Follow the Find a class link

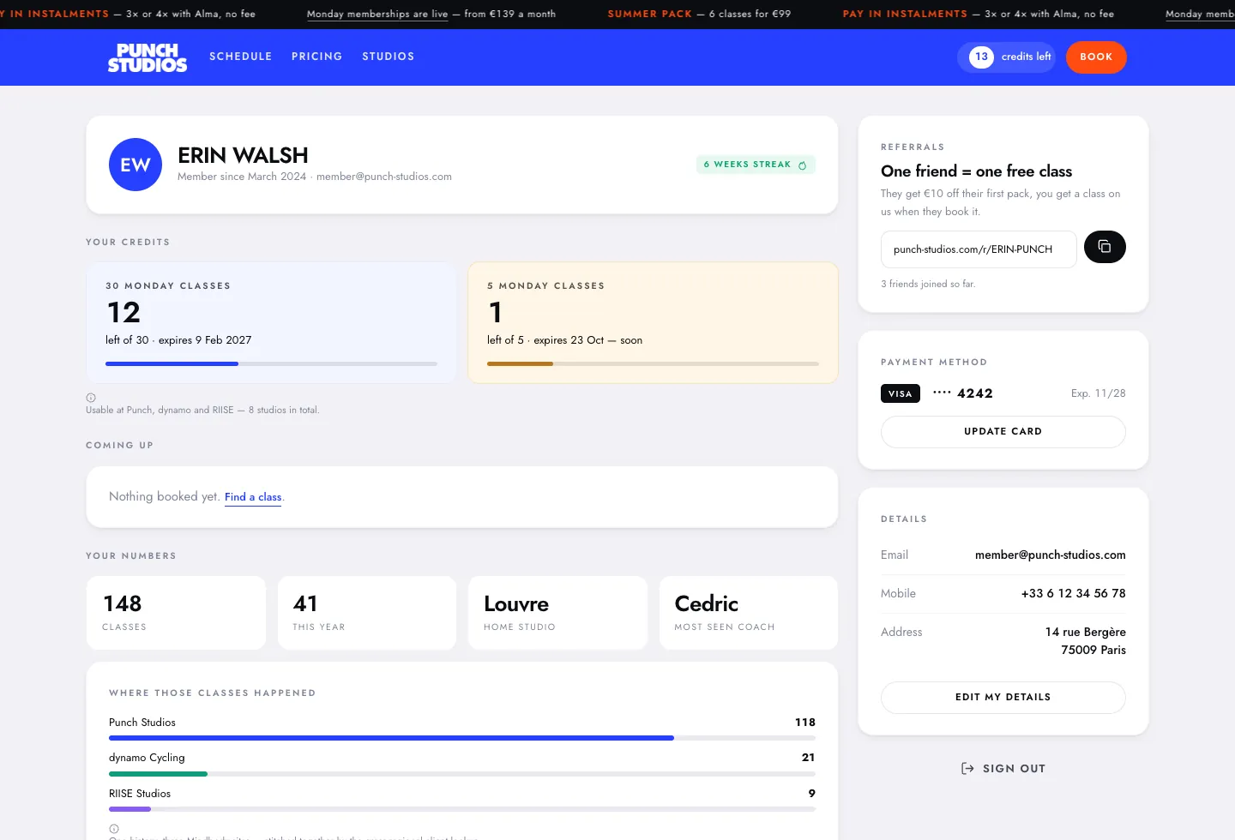pyautogui.click(x=253, y=497)
